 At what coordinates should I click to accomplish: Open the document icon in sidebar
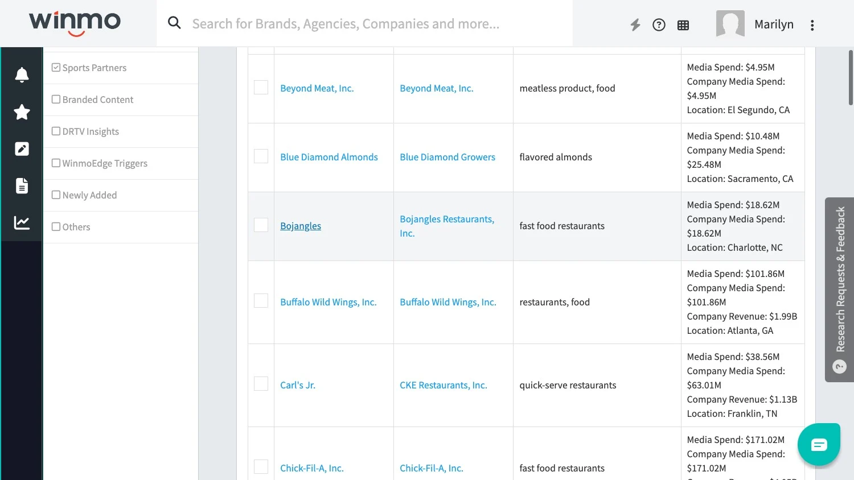coord(22,185)
